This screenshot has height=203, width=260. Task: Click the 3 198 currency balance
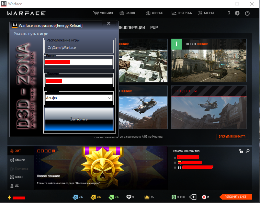(181, 197)
